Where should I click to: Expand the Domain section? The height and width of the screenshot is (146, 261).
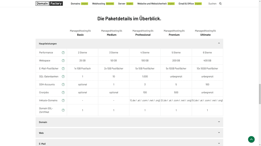(x=129, y=122)
